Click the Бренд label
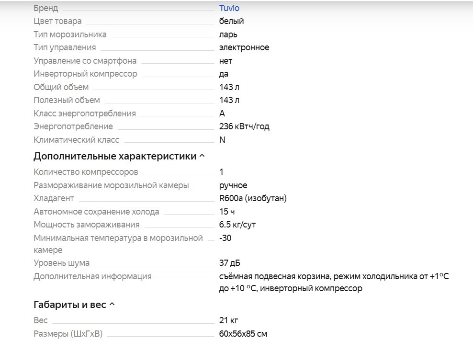This screenshot has height=341, width=473. [x=46, y=8]
